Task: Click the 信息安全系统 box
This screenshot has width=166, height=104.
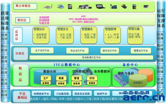Action: 82,93
